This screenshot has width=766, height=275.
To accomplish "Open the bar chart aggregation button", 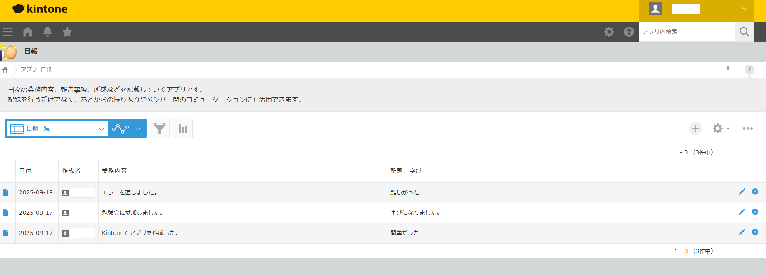I will [x=183, y=128].
